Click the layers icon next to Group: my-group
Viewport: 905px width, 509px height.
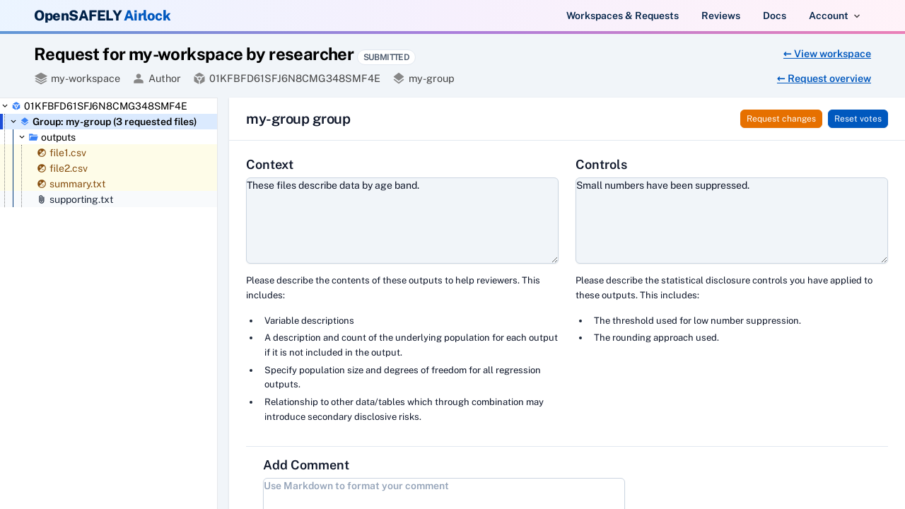click(x=23, y=121)
